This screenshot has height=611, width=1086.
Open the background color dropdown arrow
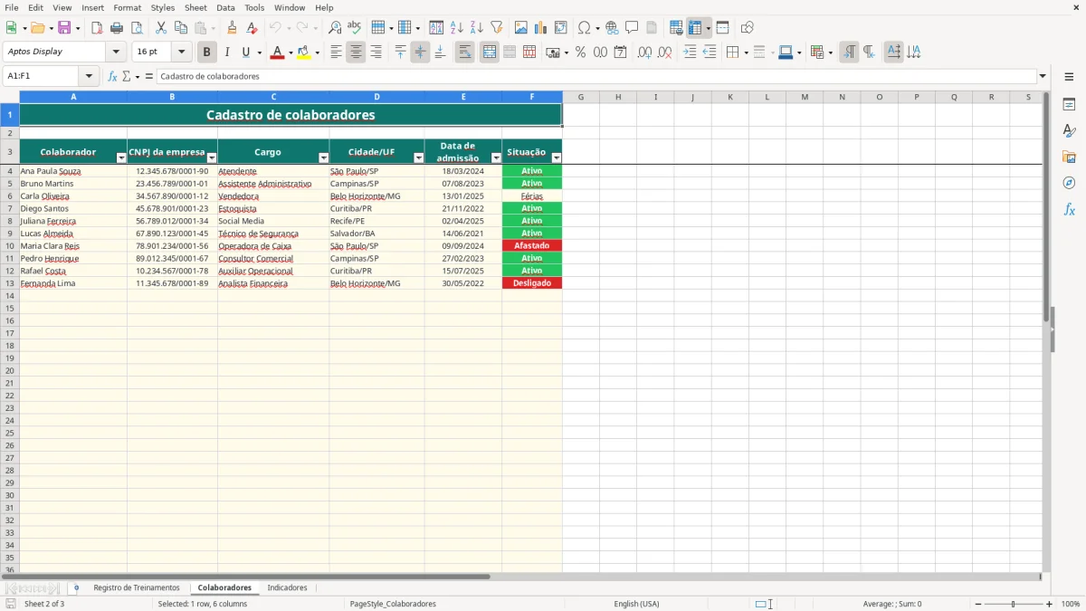(x=318, y=53)
